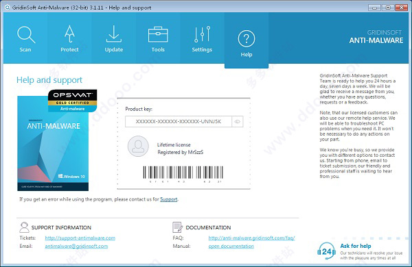Open the Settings sliders section
The image size is (412, 267).
(x=202, y=38)
